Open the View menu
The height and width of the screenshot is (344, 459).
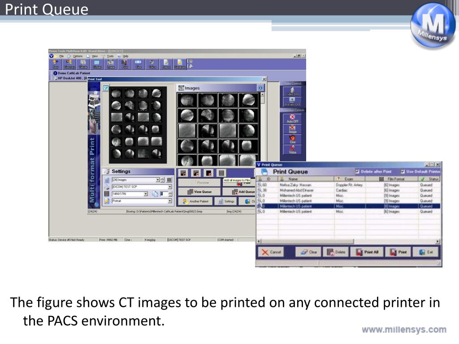pos(95,56)
